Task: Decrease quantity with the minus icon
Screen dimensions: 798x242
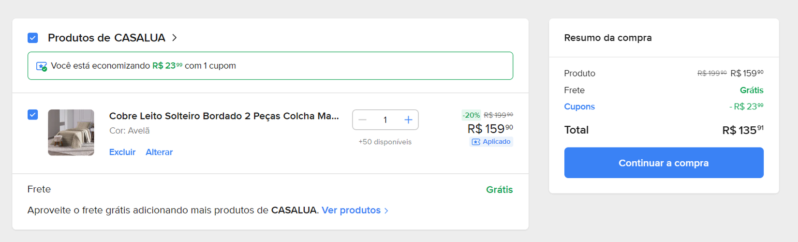Action: [x=363, y=120]
